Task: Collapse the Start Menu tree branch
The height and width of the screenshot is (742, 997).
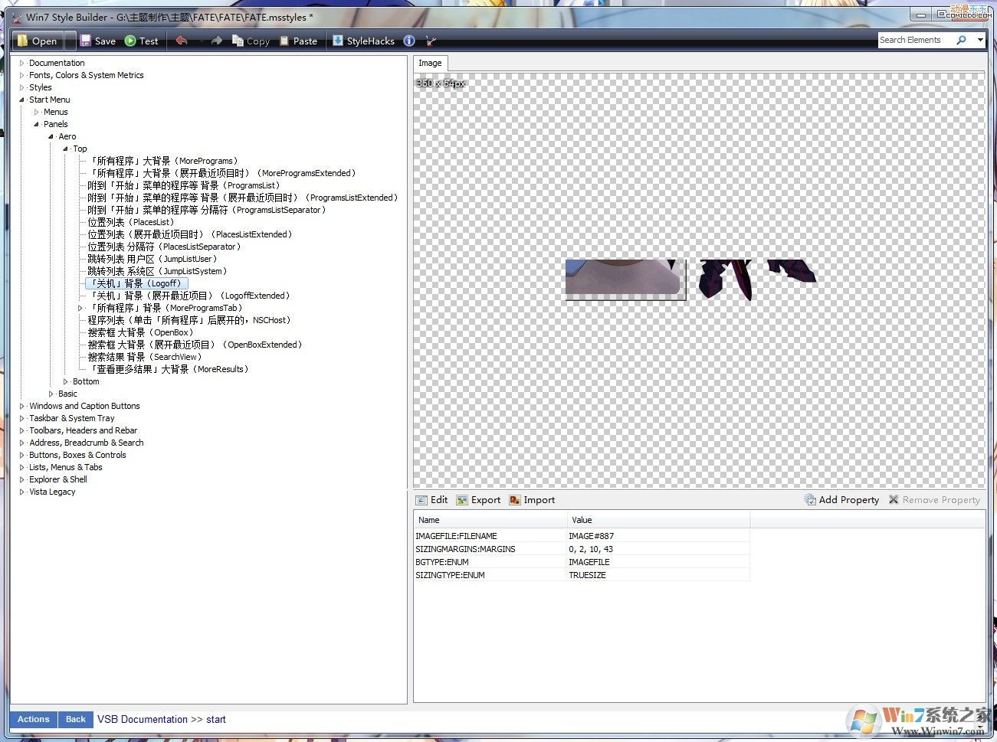Action: click(24, 99)
